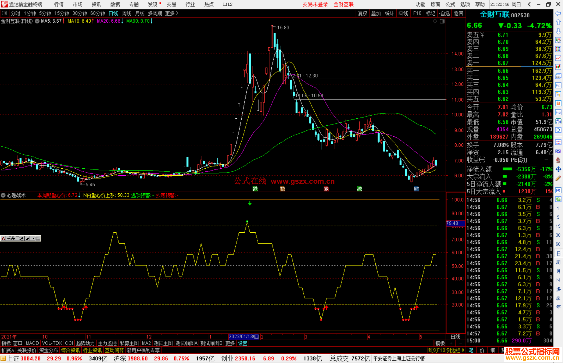Open the 功能 menu
The width and height of the screenshot is (563, 363).
click(420, 4)
